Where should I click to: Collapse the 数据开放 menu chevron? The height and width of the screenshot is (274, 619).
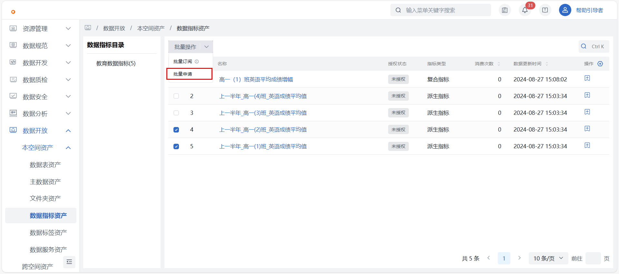(68, 131)
